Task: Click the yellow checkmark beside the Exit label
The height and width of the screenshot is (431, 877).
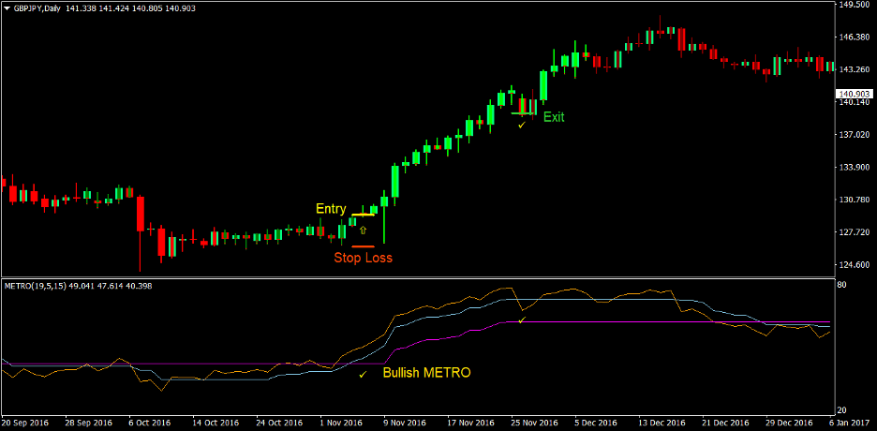Action: coord(522,125)
